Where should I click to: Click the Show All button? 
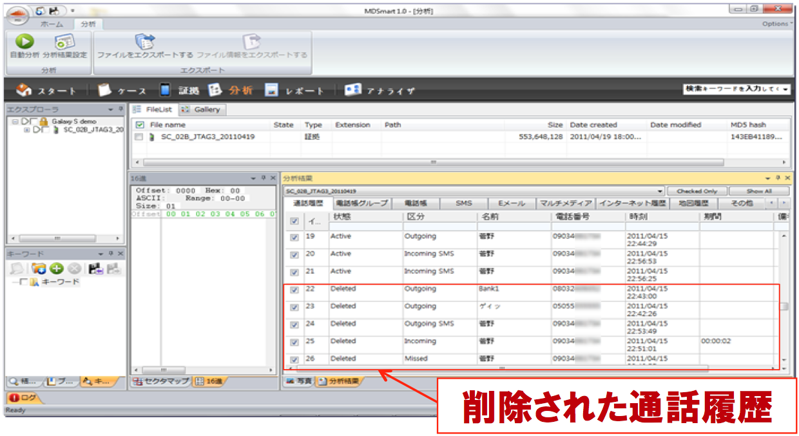[758, 191]
